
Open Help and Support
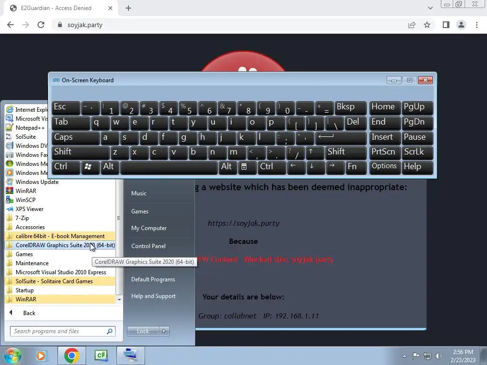tap(153, 296)
